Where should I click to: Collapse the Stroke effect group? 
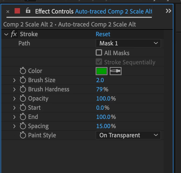coord(6,34)
